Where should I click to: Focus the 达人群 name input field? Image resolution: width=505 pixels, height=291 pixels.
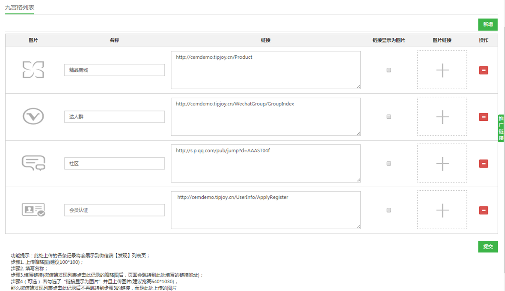[x=114, y=117]
